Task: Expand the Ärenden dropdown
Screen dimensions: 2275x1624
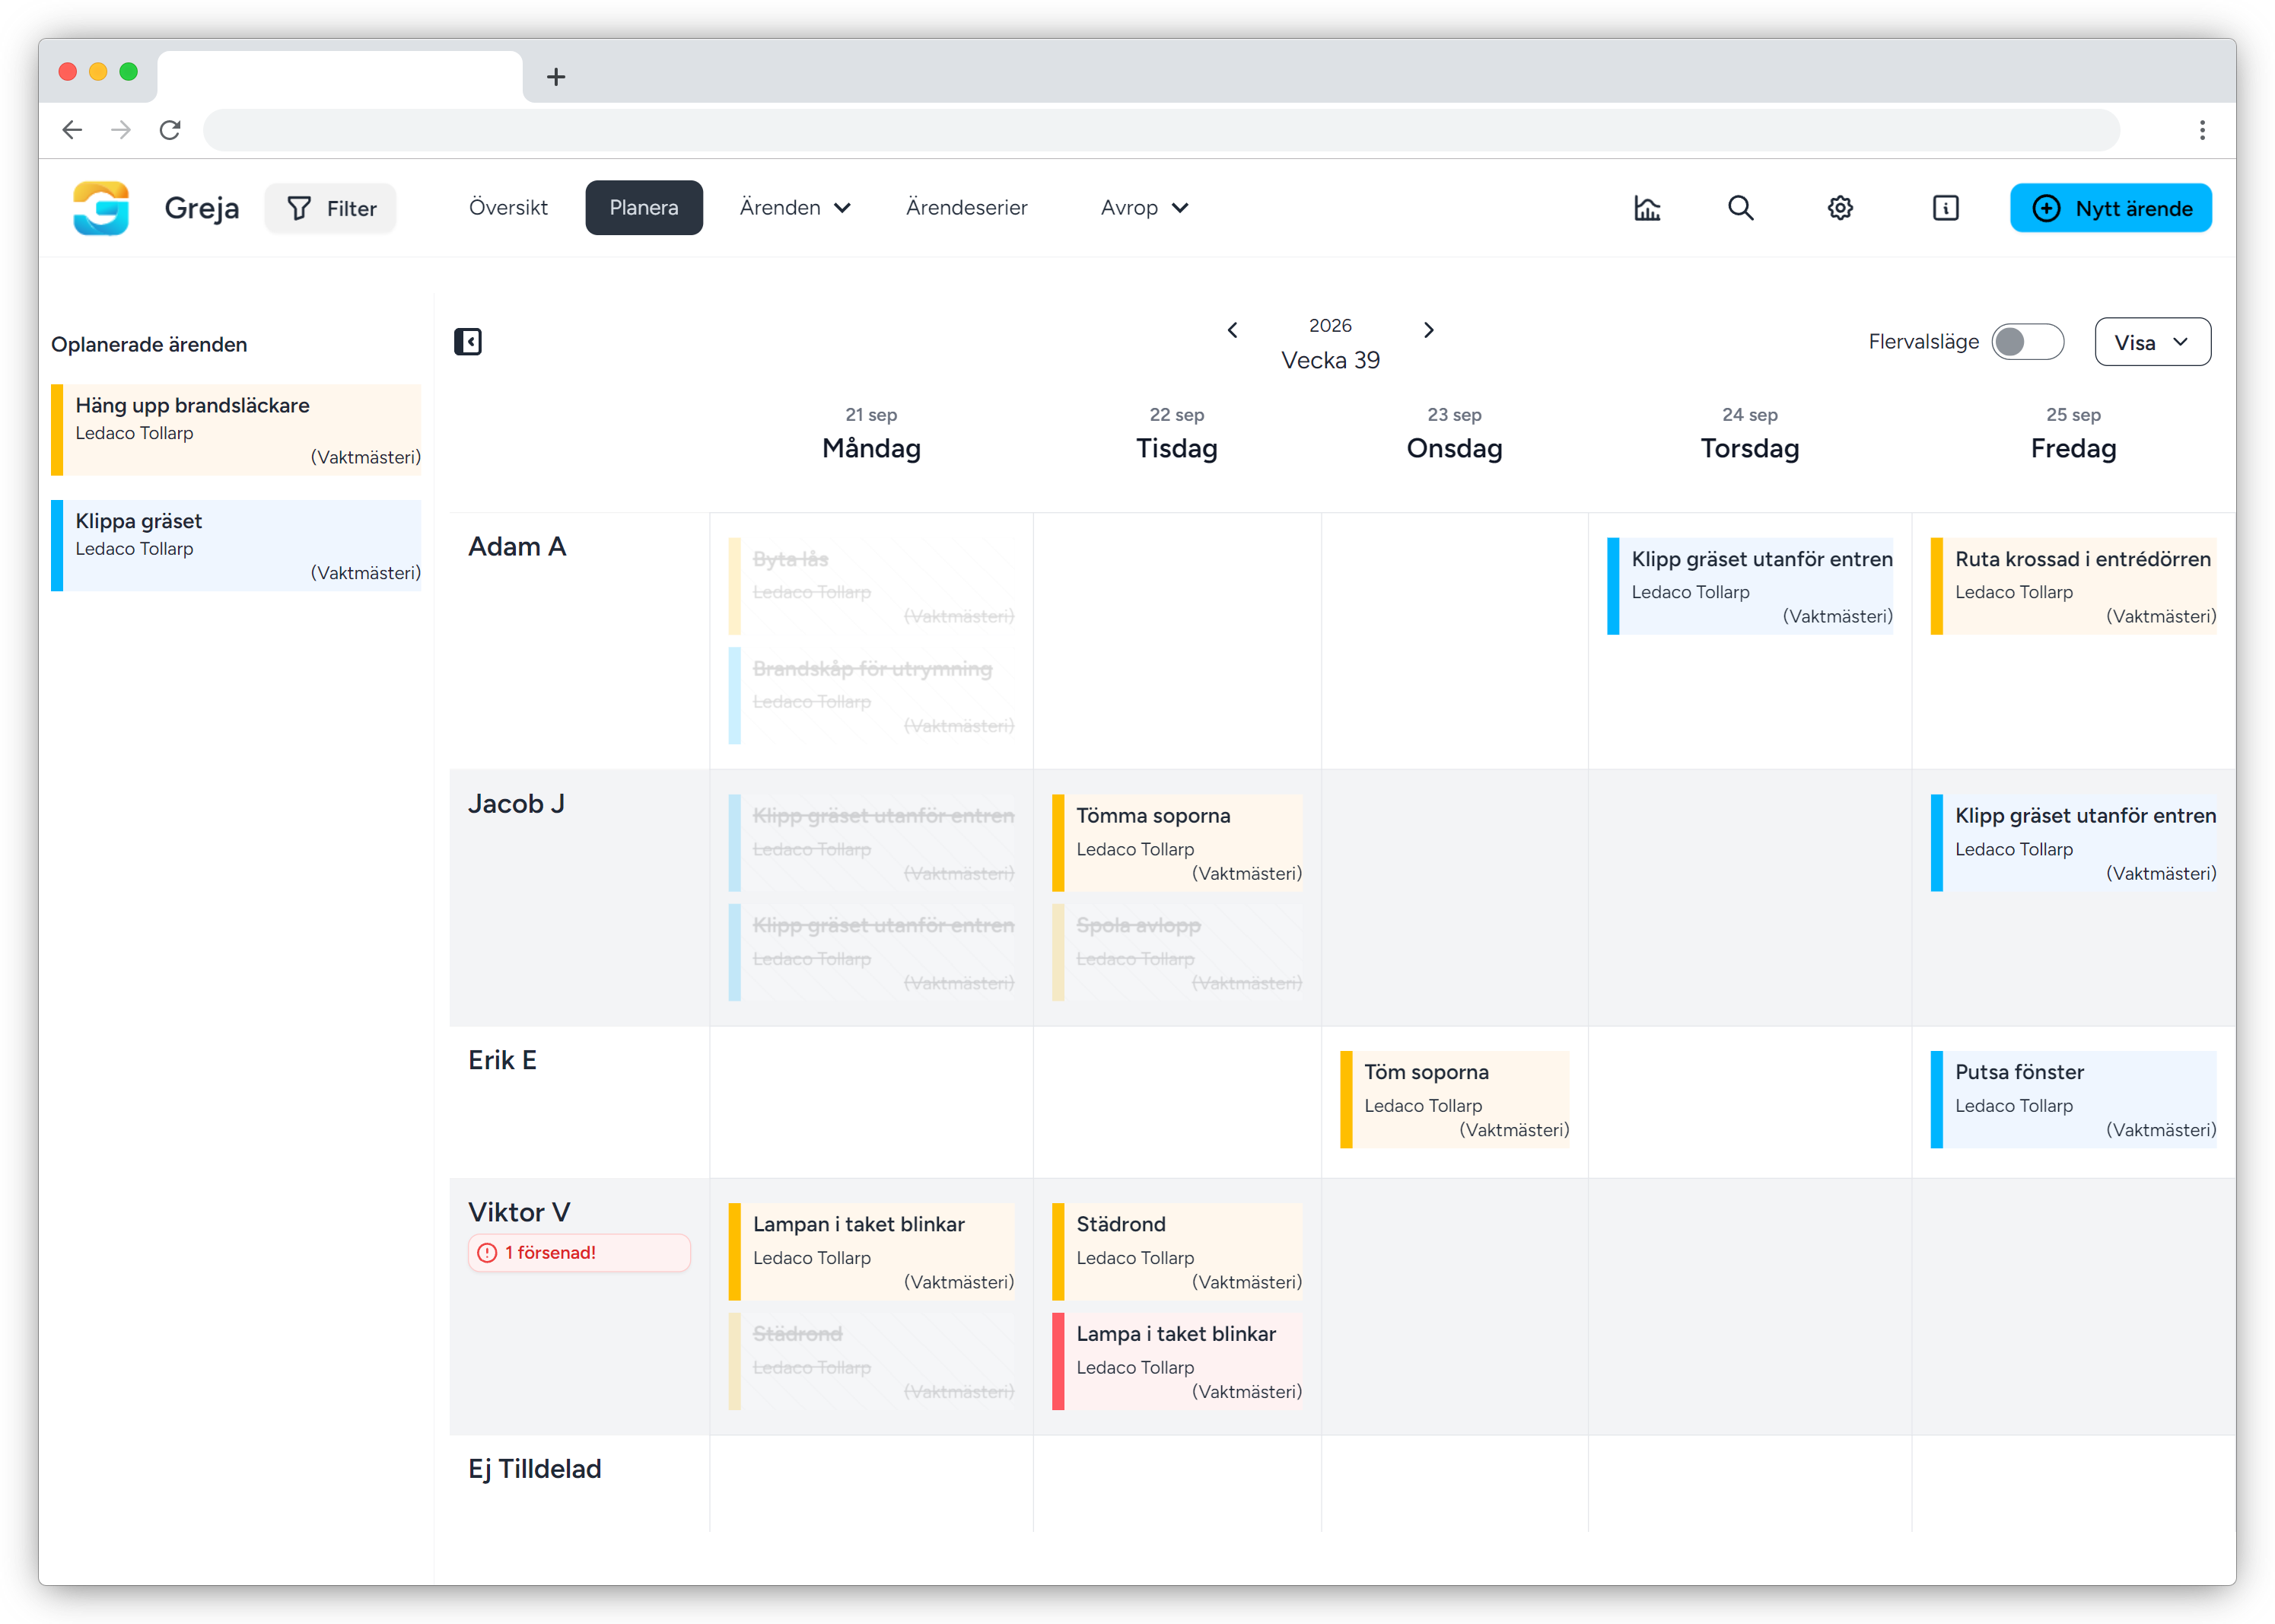Action: point(794,208)
